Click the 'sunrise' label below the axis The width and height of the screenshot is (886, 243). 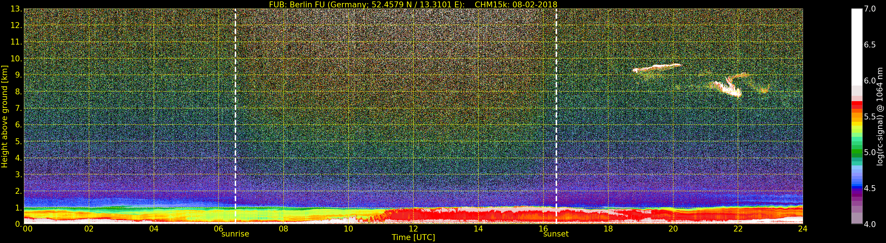(235, 234)
